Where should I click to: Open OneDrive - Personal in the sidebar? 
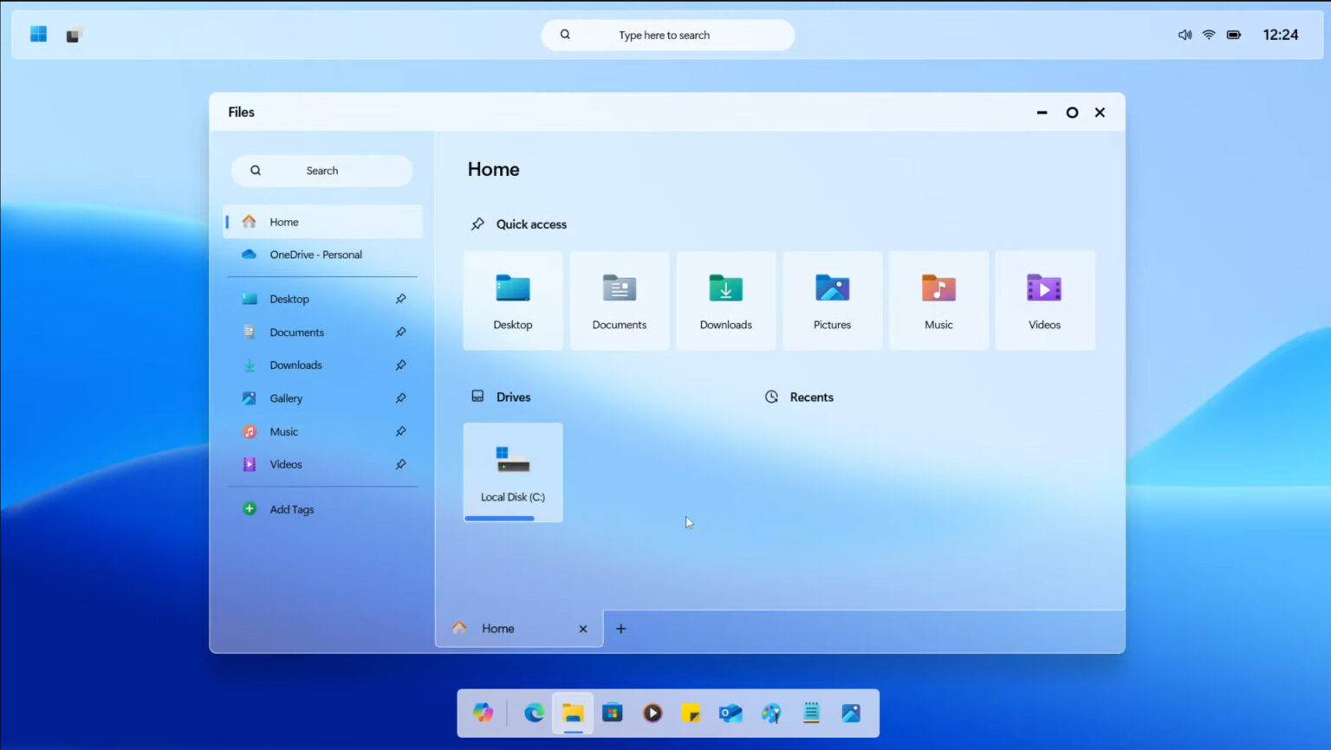tap(315, 254)
